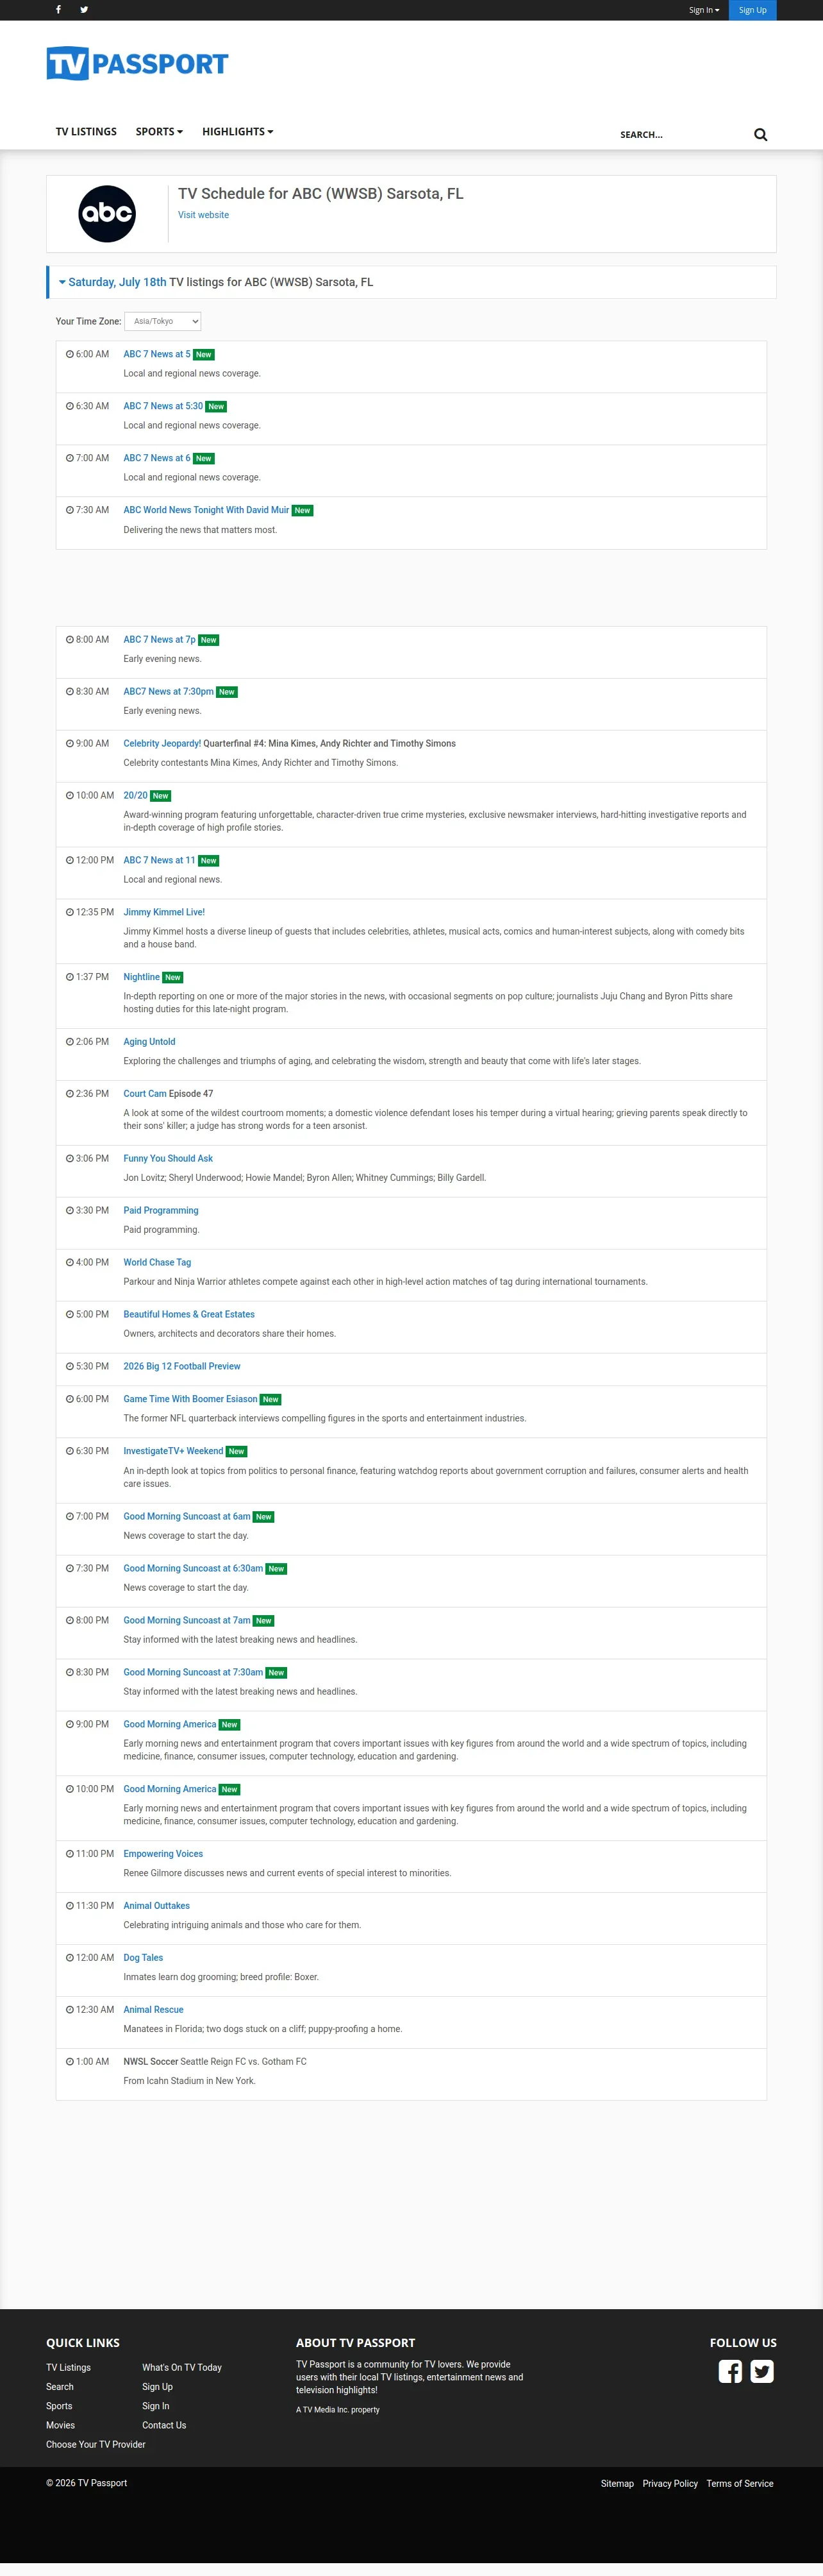Click the Sign Up button
This screenshot has width=823, height=2576.
coord(752,10)
